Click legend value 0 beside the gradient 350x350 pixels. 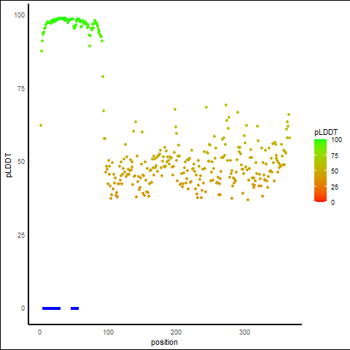(x=332, y=203)
